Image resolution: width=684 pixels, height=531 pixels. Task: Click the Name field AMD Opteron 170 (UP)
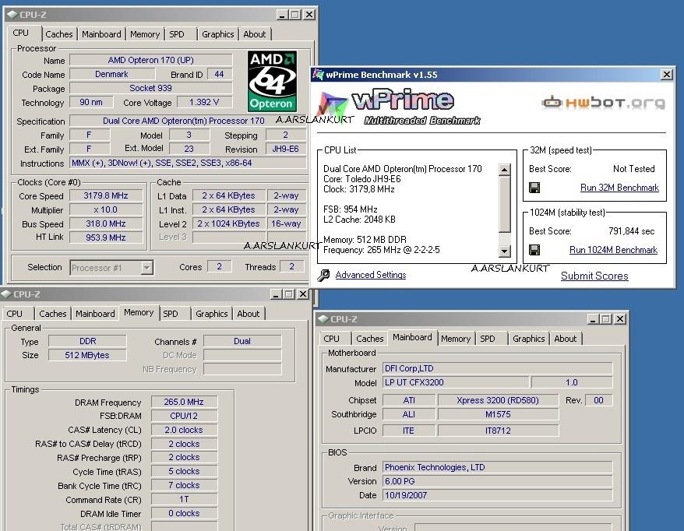pos(151,60)
